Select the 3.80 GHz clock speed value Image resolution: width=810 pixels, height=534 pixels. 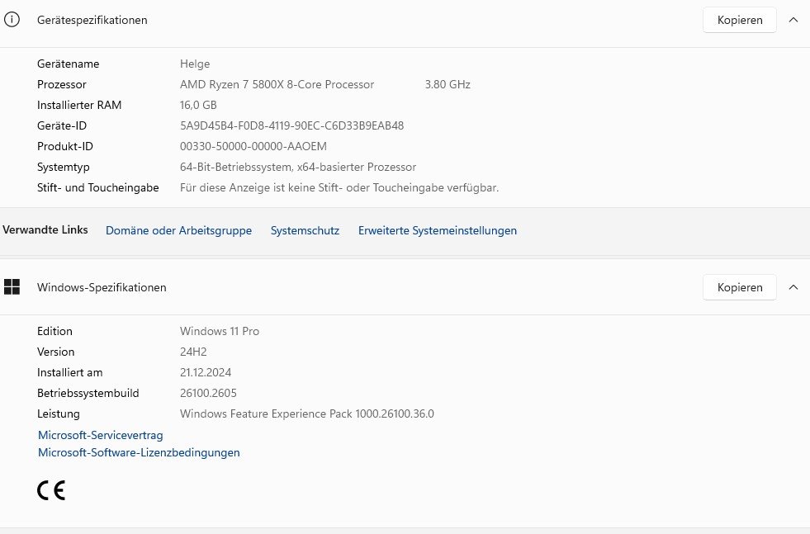pyautogui.click(x=448, y=84)
